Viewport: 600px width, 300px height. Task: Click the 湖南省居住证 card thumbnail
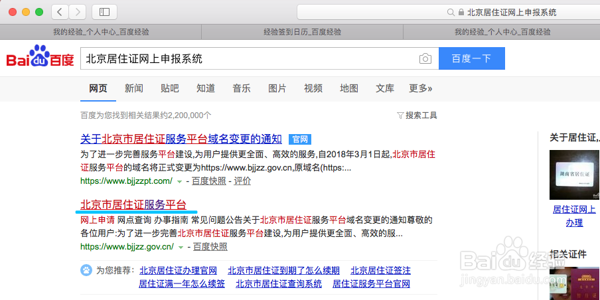575,175
